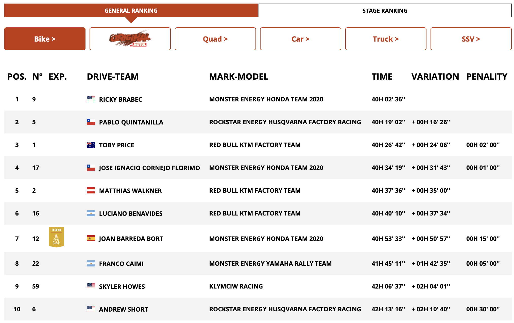The image size is (514, 323).
Task: Click Matthias Walkner's time 40H 37' 36''
Action: click(388, 190)
